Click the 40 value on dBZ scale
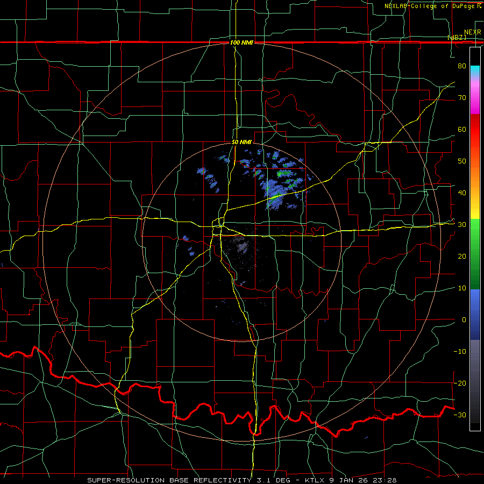The width and height of the screenshot is (484, 484). [462, 193]
